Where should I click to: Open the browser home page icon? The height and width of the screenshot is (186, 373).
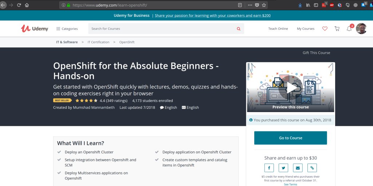tap(27, 5)
